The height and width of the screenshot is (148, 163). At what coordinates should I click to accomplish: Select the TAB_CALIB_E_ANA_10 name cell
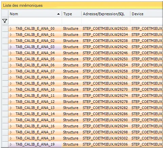[x=35, y=89]
